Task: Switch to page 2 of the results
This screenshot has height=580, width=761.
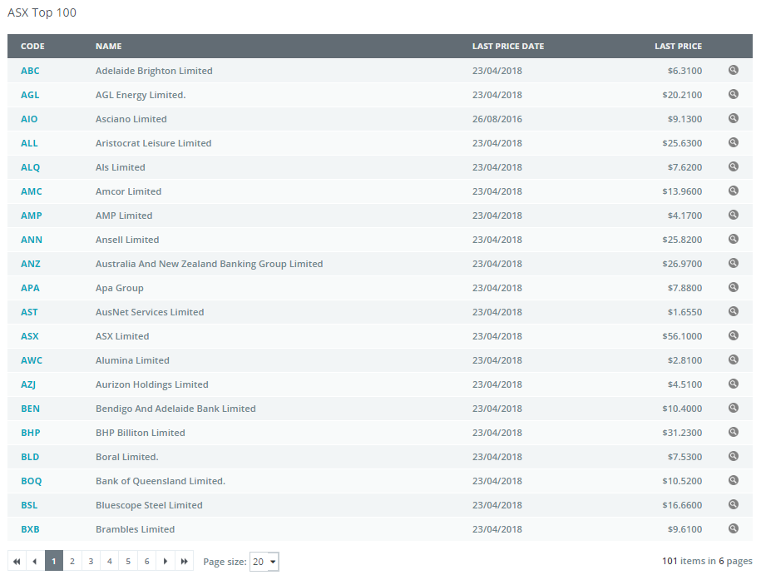Action: click(72, 562)
